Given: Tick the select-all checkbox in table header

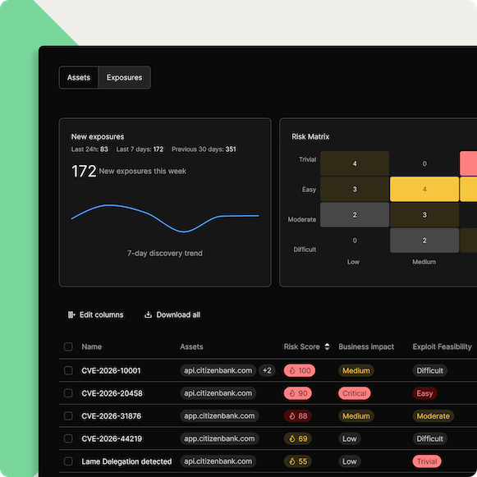Looking at the screenshot, I should click(x=68, y=346).
